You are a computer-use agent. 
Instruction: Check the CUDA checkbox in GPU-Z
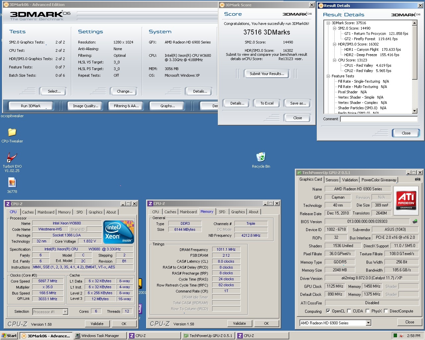pos(349,311)
